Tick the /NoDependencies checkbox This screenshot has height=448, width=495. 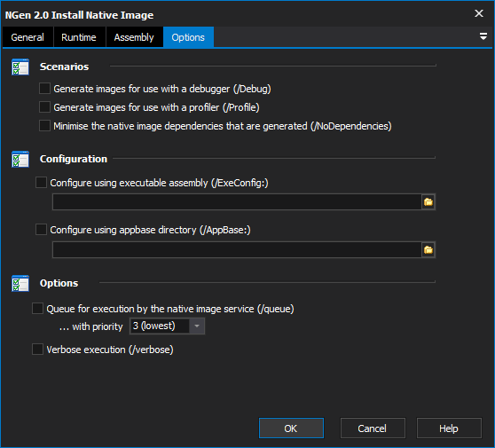pos(44,126)
